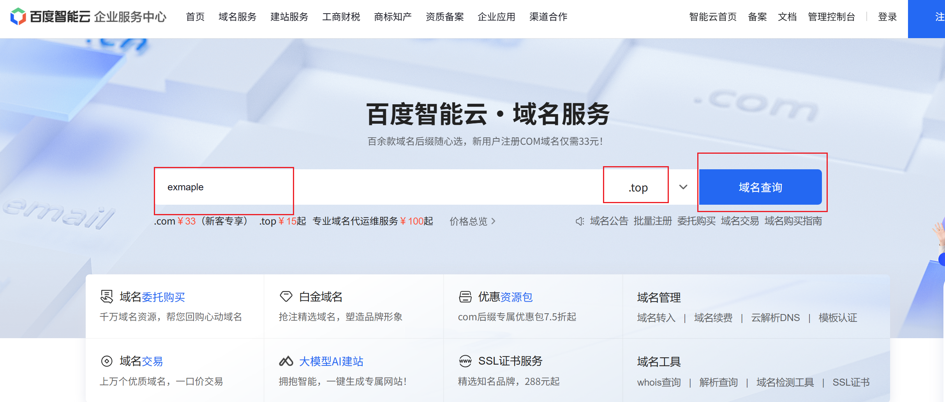The height and width of the screenshot is (402, 945).
Task: Open the 文档 link
Action: click(x=787, y=17)
